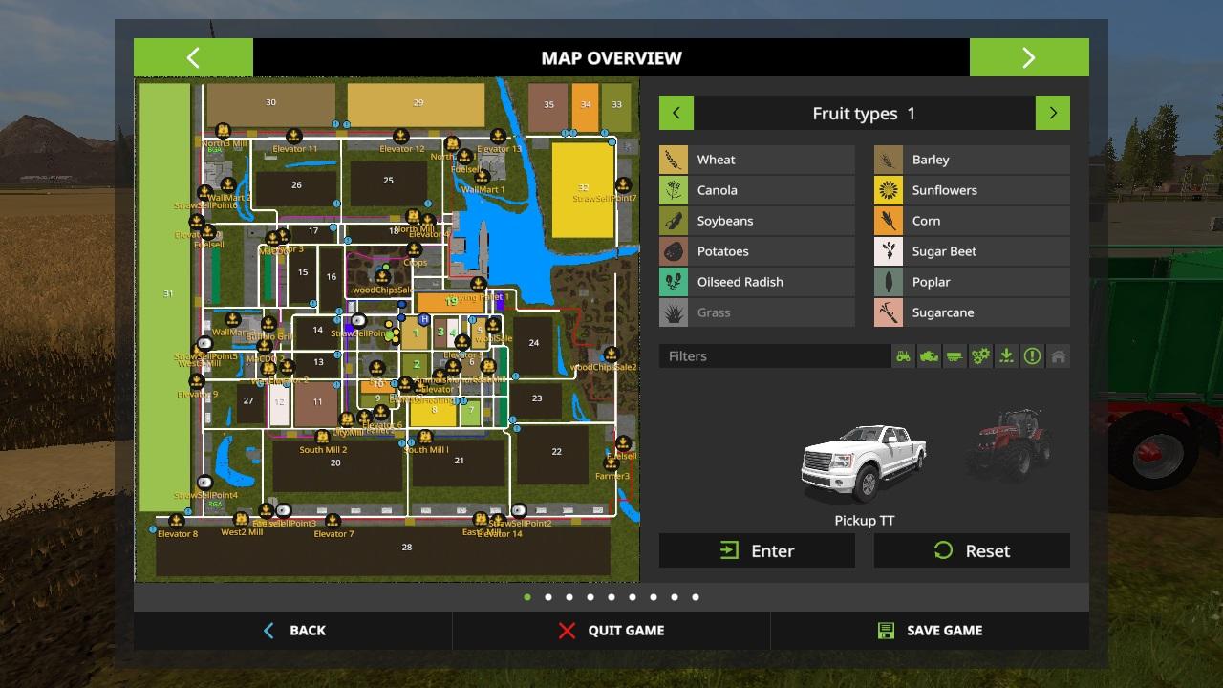Click the Elevator 12 map marker icon
Image resolution: width=1223 pixels, height=688 pixels.
tap(401, 137)
